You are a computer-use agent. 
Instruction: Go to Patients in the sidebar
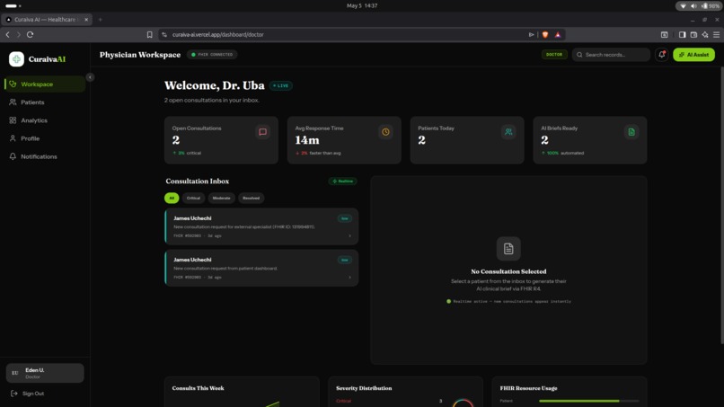pyautogui.click(x=45, y=102)
